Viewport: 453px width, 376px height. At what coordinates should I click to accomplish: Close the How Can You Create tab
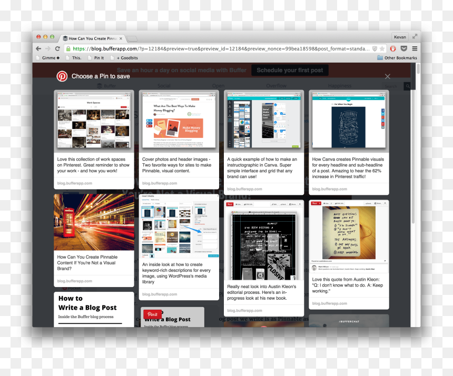(x=121, y=38)
